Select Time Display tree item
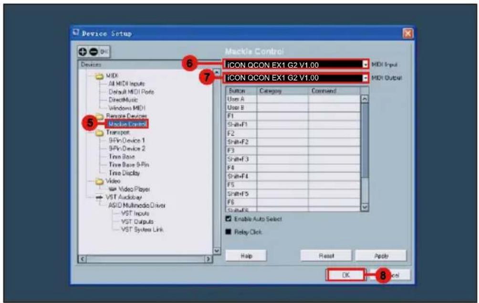479x303 pixels. click(125, 173)
